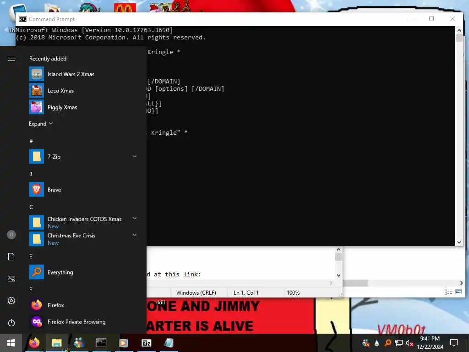Open Documents from Start menu sidebar

pos(11,257)
